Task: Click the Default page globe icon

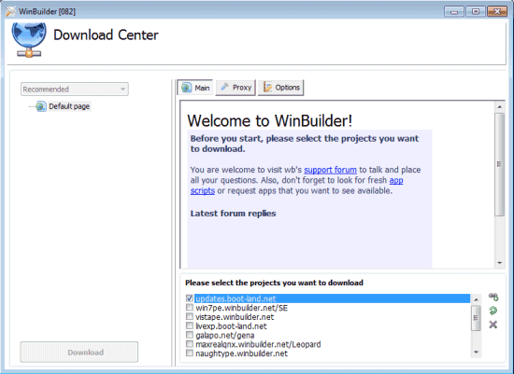Action: (41, 106)
